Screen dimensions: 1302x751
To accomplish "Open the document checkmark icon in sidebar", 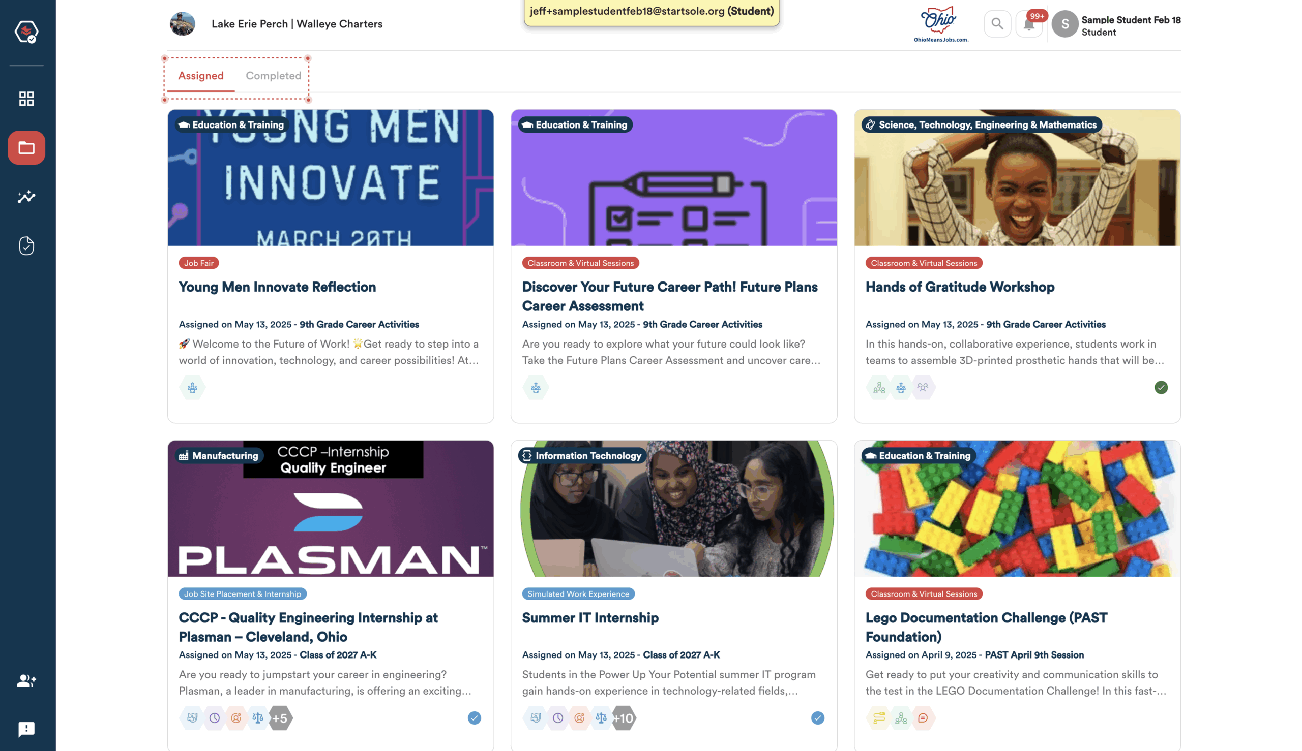I will 26,246.
